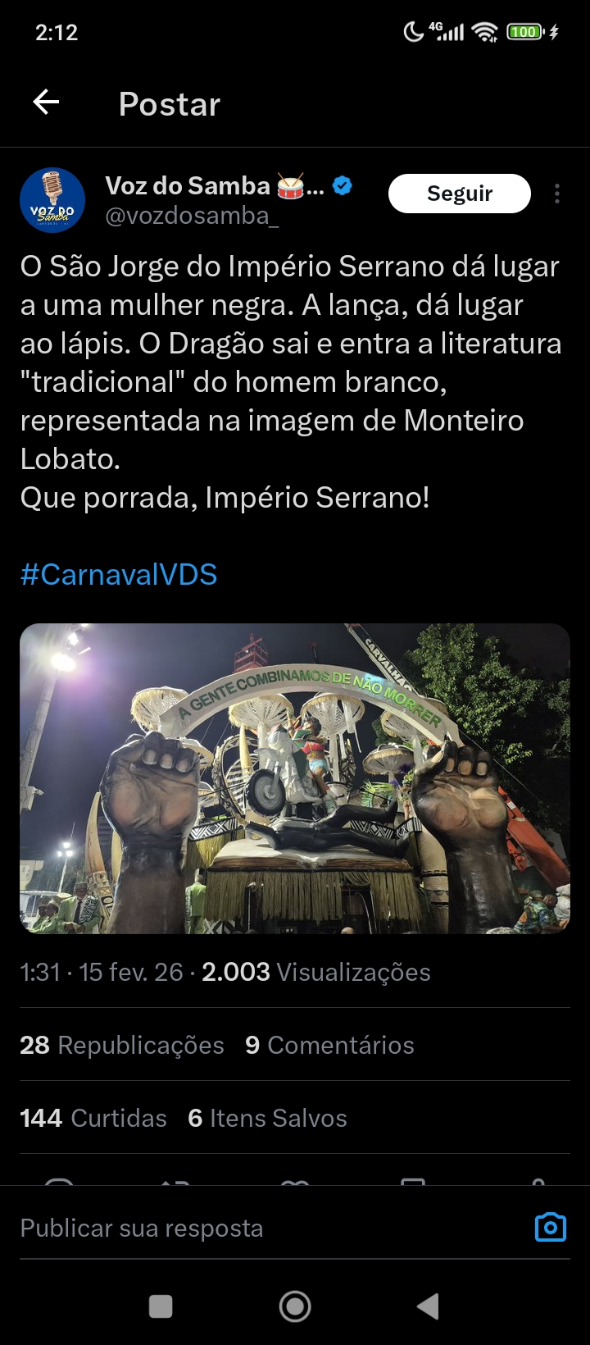The height and width of the screenshot is (1345, 590).
Task: Open the three-dot post options menu
Action: [557, 194]
